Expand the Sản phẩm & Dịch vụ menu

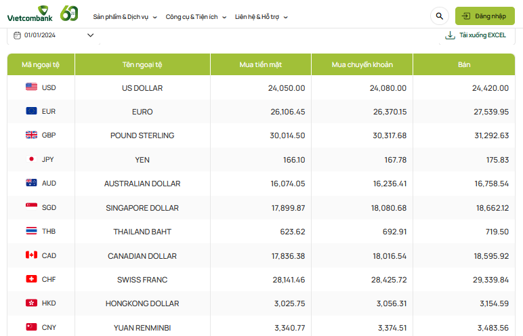tap(125, 16)
